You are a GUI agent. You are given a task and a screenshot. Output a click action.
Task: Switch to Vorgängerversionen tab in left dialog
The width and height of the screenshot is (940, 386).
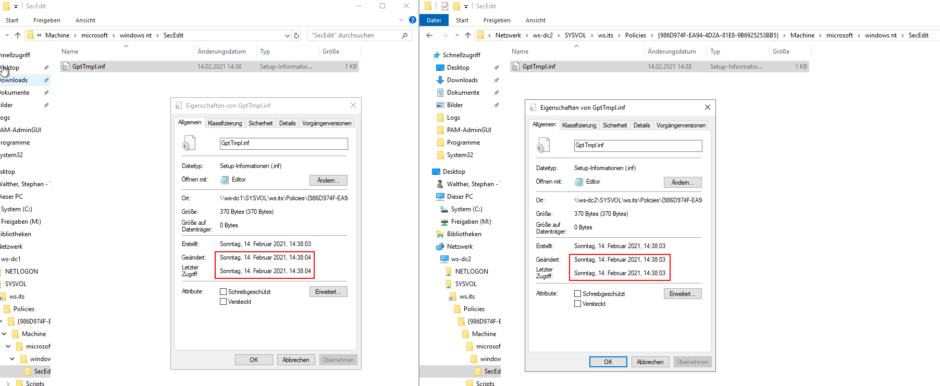point(327,123)
